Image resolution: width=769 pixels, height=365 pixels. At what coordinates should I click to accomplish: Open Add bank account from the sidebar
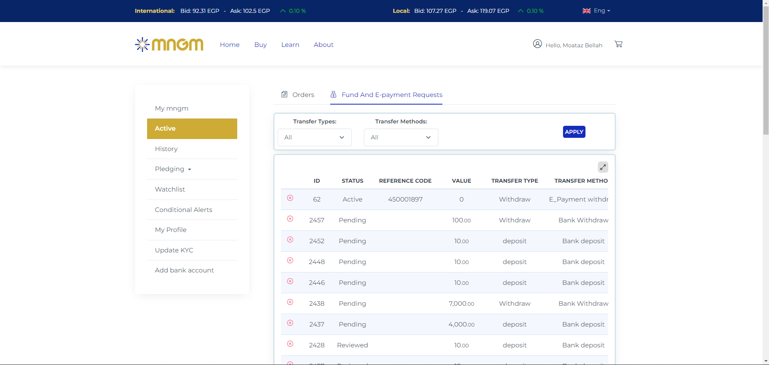coord(184,270)
